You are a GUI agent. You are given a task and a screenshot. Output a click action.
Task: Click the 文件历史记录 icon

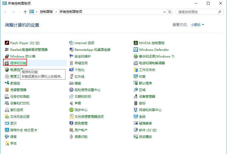7,117
